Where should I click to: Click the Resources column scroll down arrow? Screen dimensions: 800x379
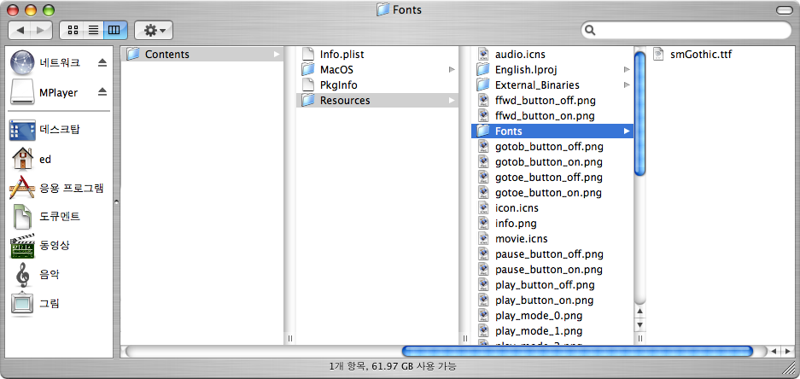point(639,325)
